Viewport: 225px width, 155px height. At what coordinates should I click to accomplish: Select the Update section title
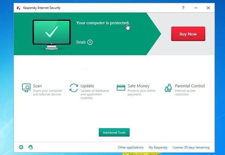pyautogui.click(x=87, y=86)
